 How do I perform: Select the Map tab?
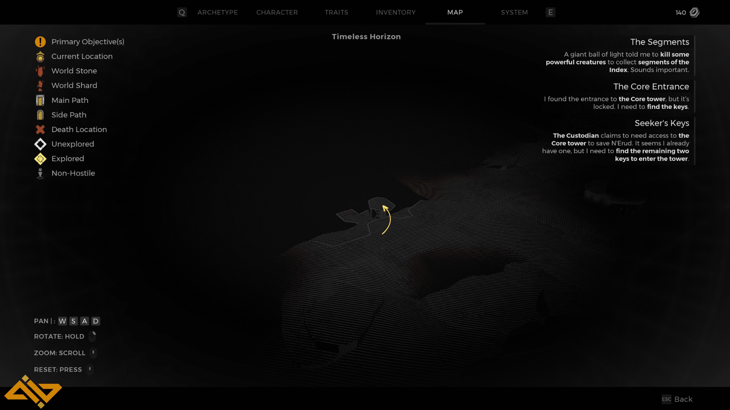point(455,12)
